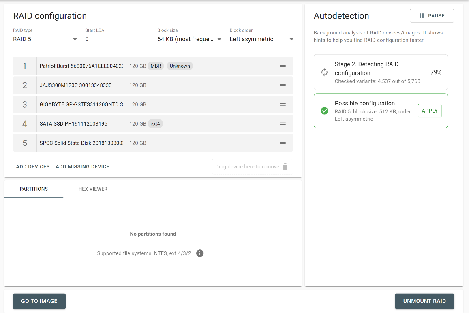Click the Drag device here to remove area
This screenshot has width=469, height=313.
tap(253, 167)
